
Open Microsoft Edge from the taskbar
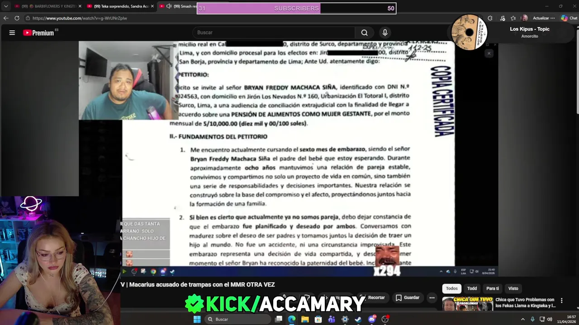pos(292,319)
